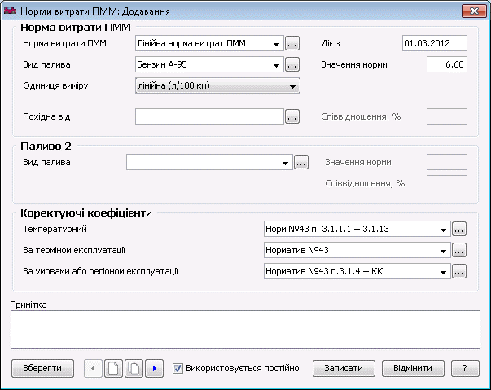Click ellipsis button beside Похідна від field
The height and width of the screenshot is (390, 491).
point(293,117)
